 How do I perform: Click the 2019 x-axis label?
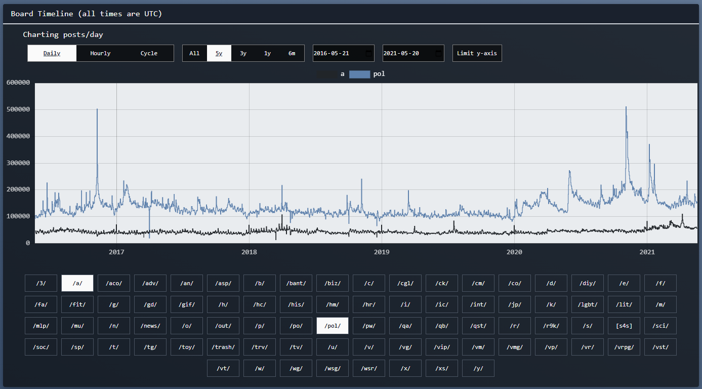pos(382,252)
